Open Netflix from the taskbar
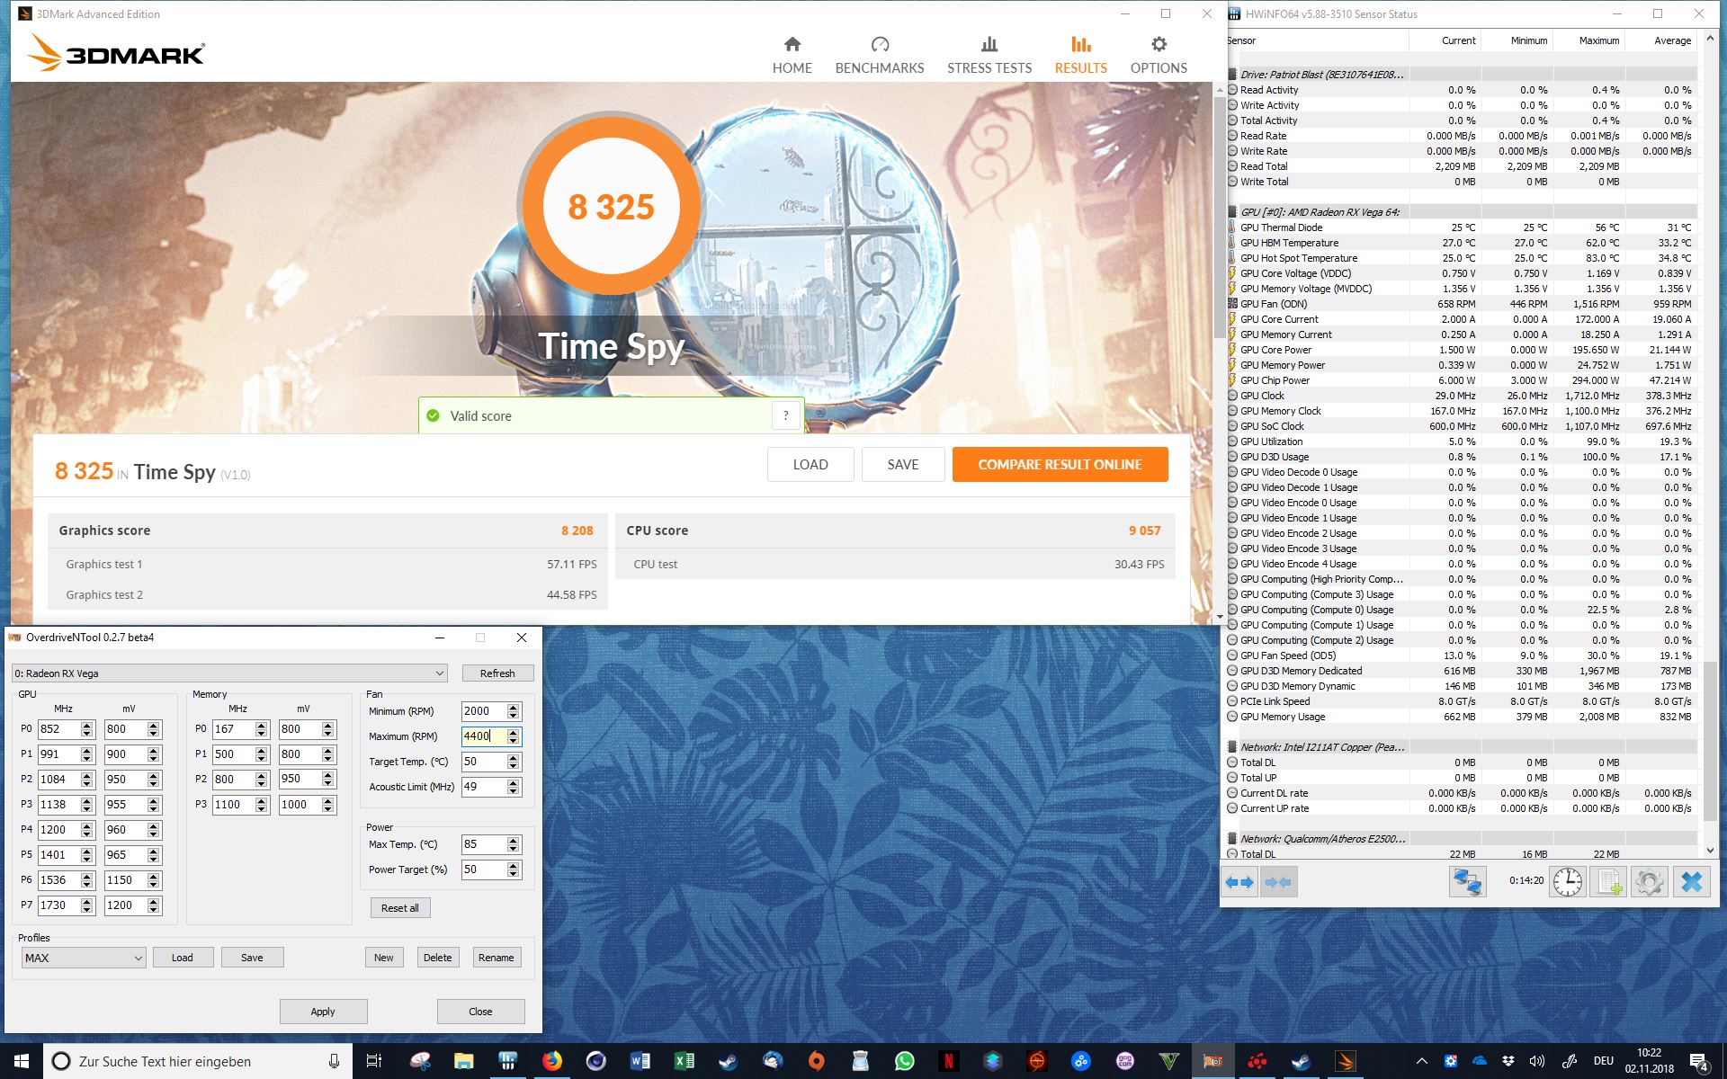 click(948, 1061)
